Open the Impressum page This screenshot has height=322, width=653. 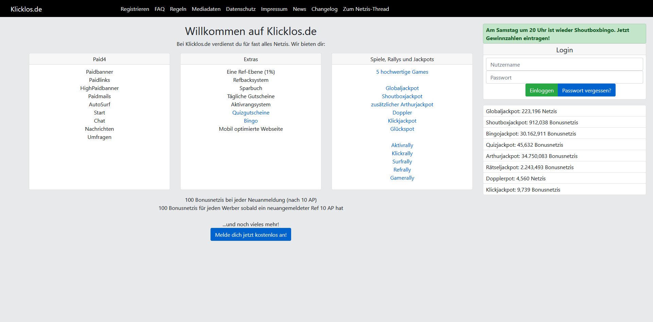(x=274, y=9)
